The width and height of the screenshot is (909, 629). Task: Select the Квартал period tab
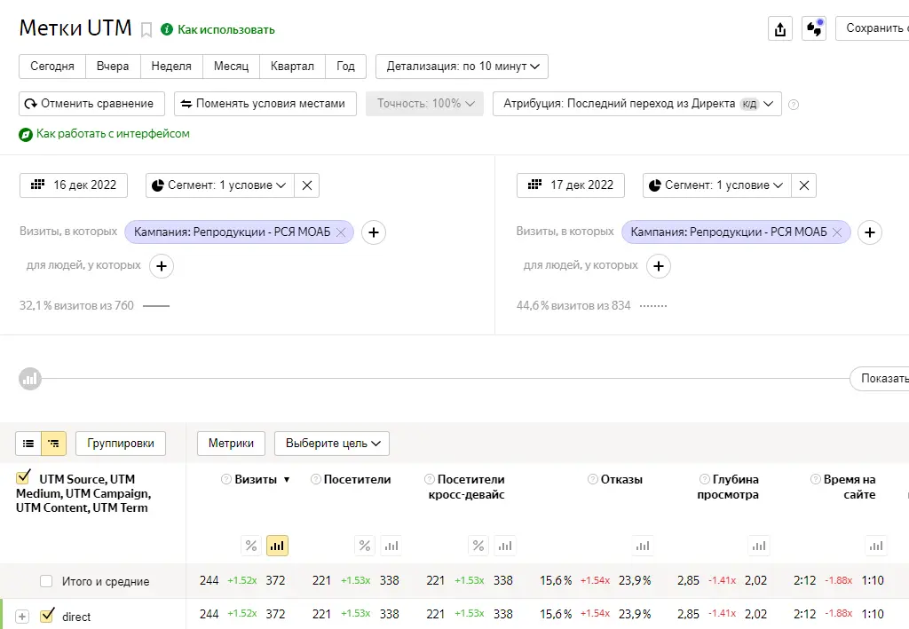(x=292, y=67)
